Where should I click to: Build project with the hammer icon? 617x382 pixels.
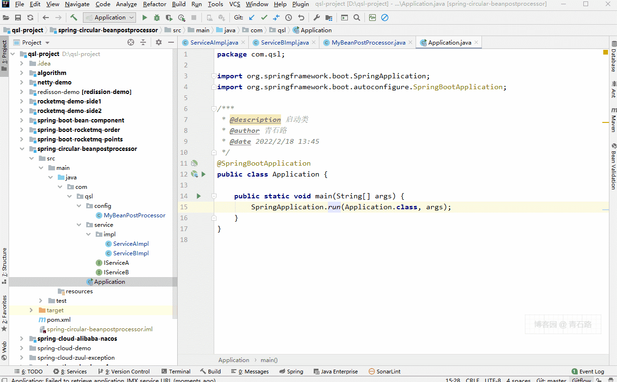[x=73, y=18]
